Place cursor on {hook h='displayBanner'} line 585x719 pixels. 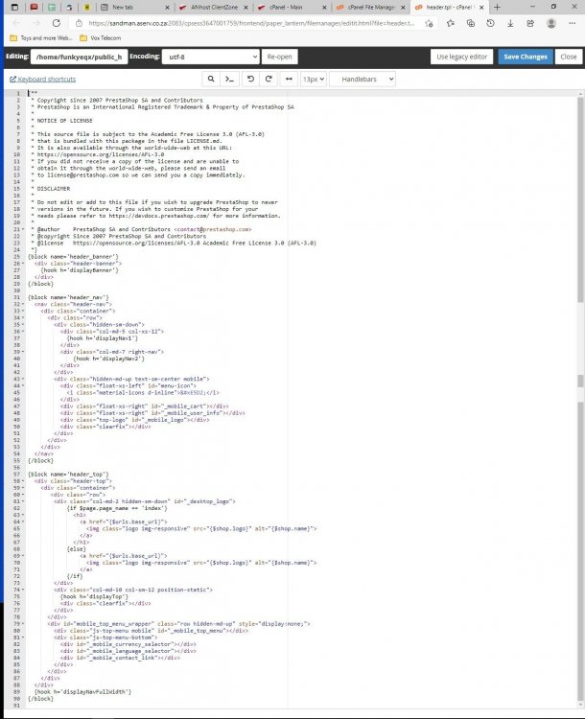pyautogui.click(x=80, y=270)
